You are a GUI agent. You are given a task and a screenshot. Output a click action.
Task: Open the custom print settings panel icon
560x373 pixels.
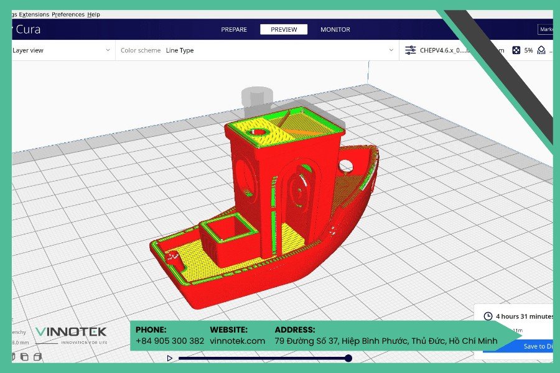pos(409,50)
